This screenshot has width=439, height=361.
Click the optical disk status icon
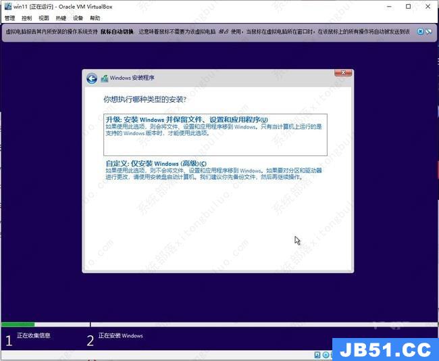pyautogui.click(x=326, y=354)
